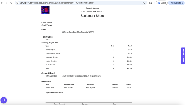The width and height of the screenshot is (185, 105).
Task: Select the Payment received in full note
Action: 54,93
